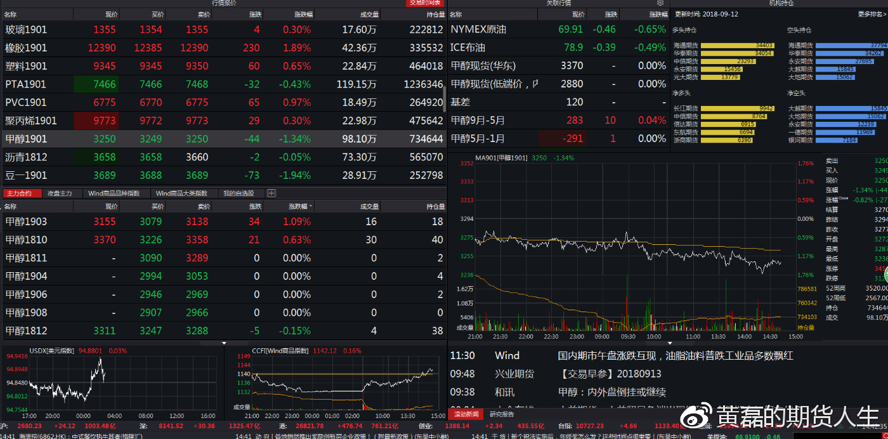Switch to 夜盘主力 tab
The width and height of the screenshot is (888, 439).
tap(60, 193)
